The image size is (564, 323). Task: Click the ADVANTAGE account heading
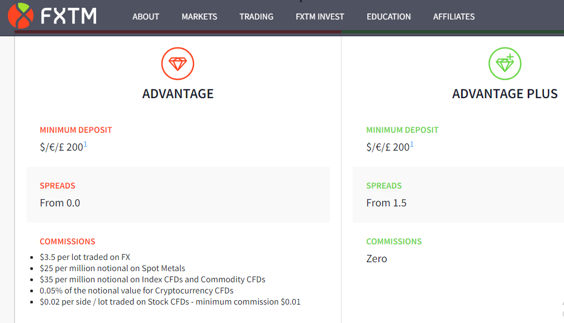pyautogui.click(x=178, y=94)
